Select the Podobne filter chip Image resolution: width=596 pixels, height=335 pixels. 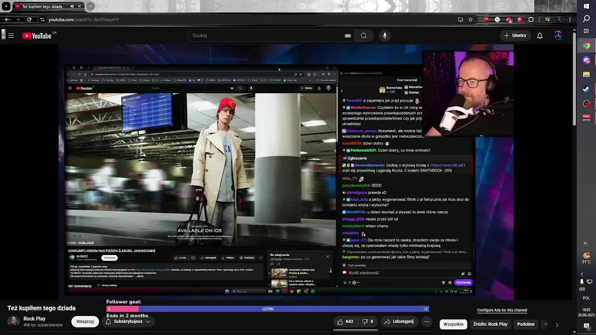point(526,324)
